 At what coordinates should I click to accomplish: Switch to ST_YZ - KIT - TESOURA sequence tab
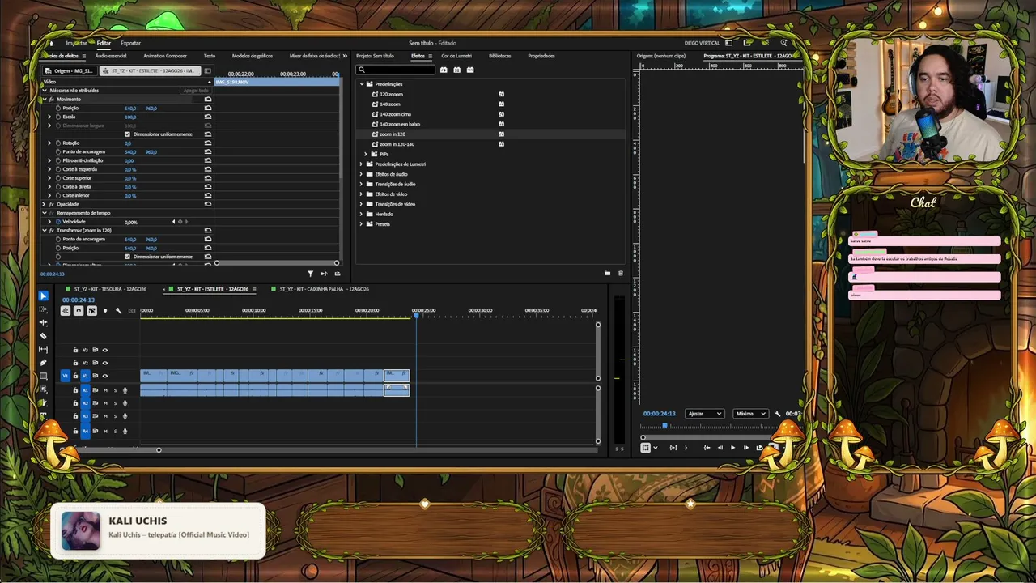[110, 289]
